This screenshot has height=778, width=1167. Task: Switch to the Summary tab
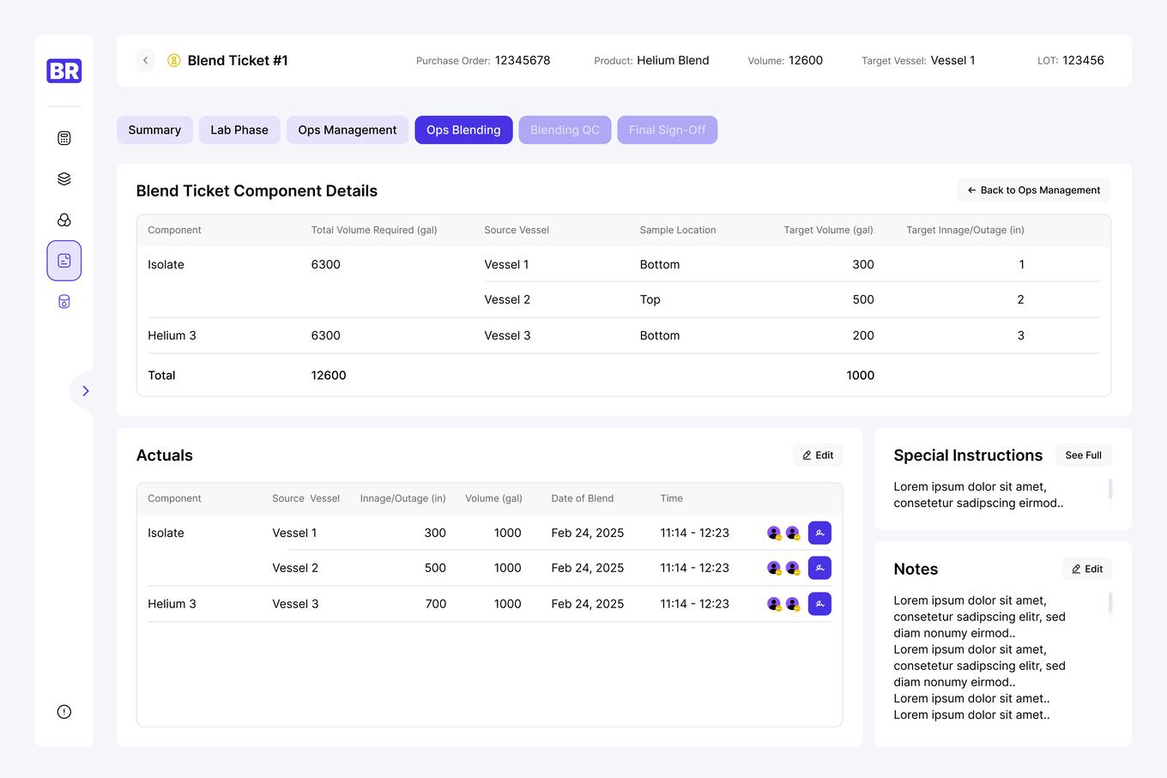click(154, 130)
